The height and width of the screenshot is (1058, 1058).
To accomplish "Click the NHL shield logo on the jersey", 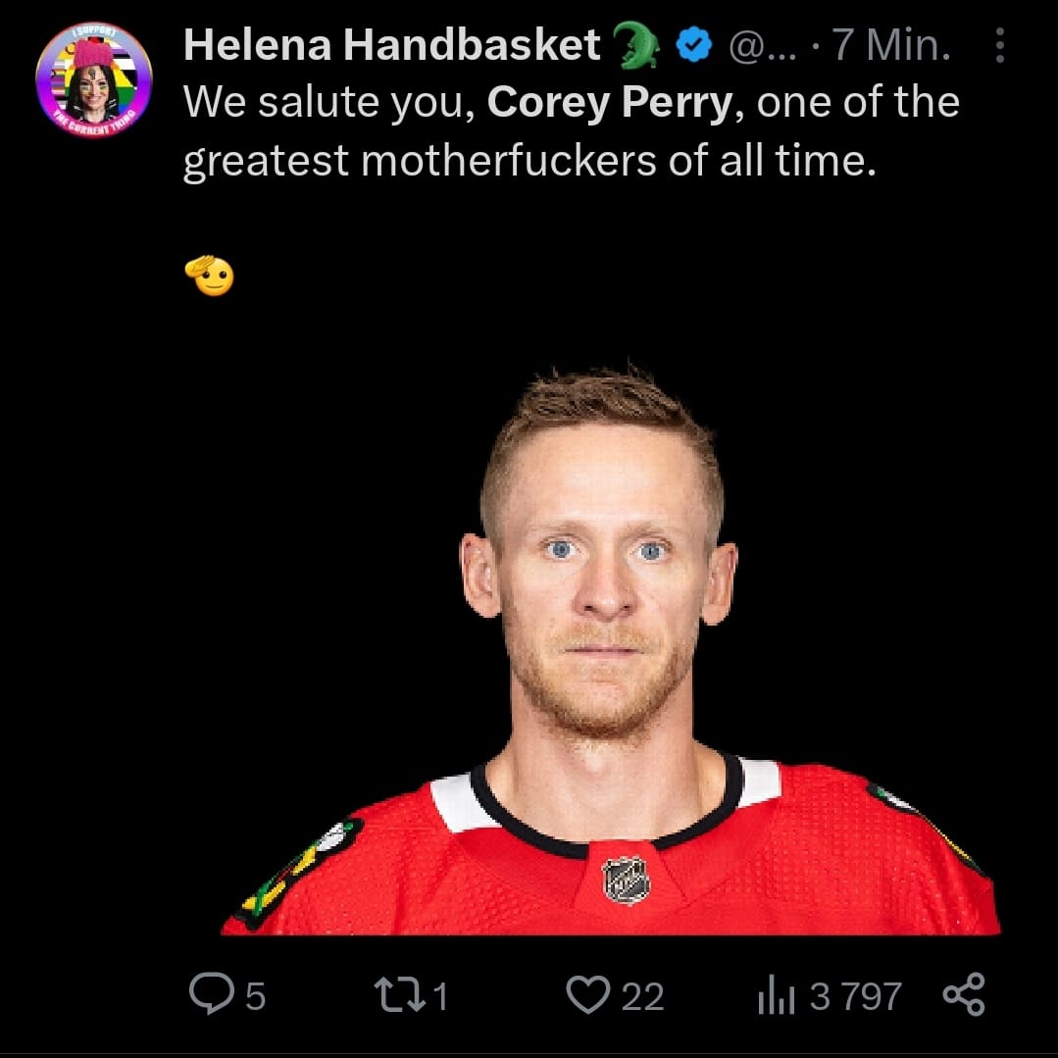I will click(626, 880).
